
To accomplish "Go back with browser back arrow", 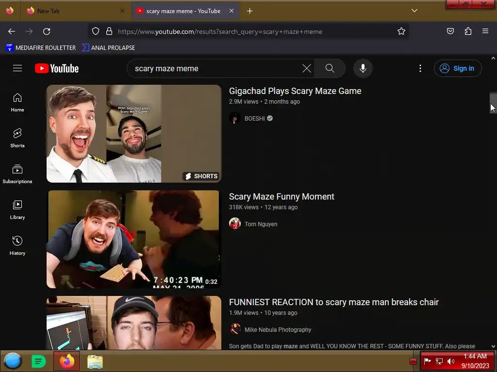I will point(12,31).
